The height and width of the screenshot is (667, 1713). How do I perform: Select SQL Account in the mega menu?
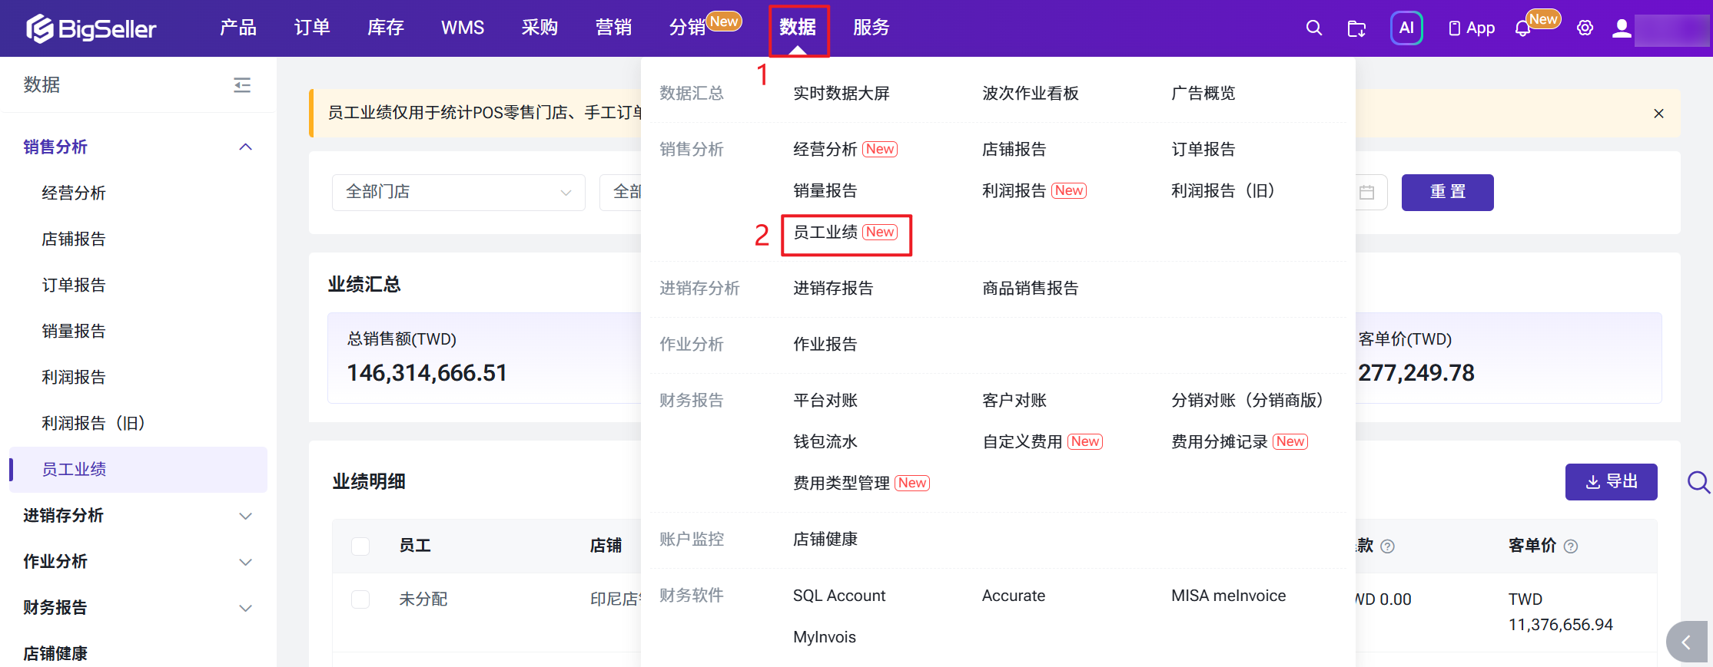[839, 596]
